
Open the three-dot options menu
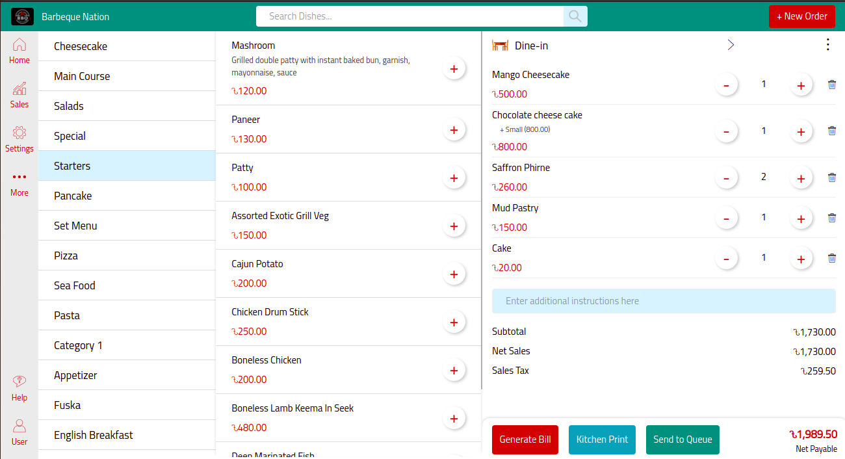[x=827, y=44]
